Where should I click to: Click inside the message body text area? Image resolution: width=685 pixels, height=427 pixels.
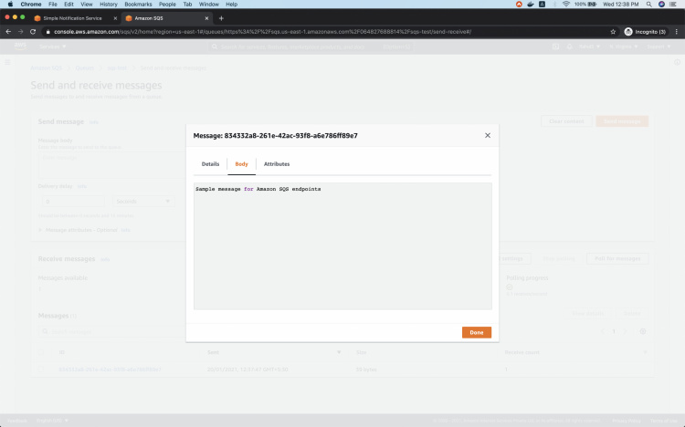[342, 246]
